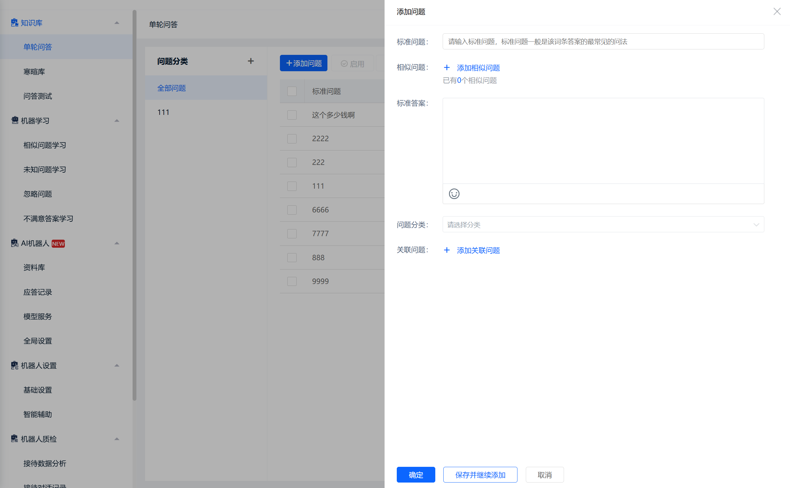This screenshot has height=488, width=790.
Task: Open 寒暄库 in the sidebar menu
Action: [34, 72]
